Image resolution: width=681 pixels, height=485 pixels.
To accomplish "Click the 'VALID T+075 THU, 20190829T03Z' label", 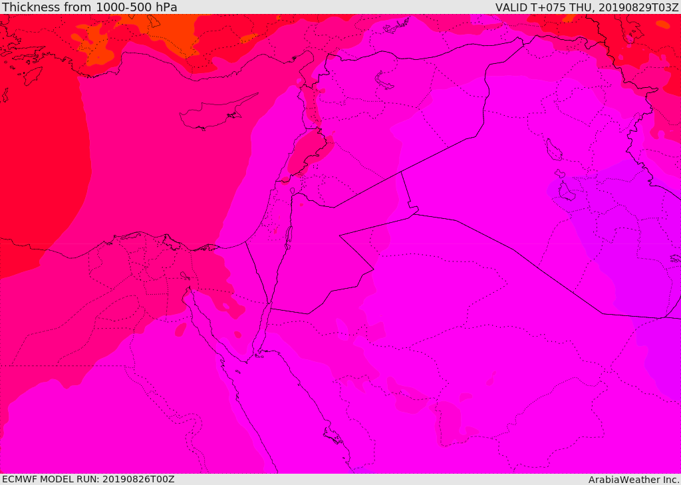I will tap(587, 7).
